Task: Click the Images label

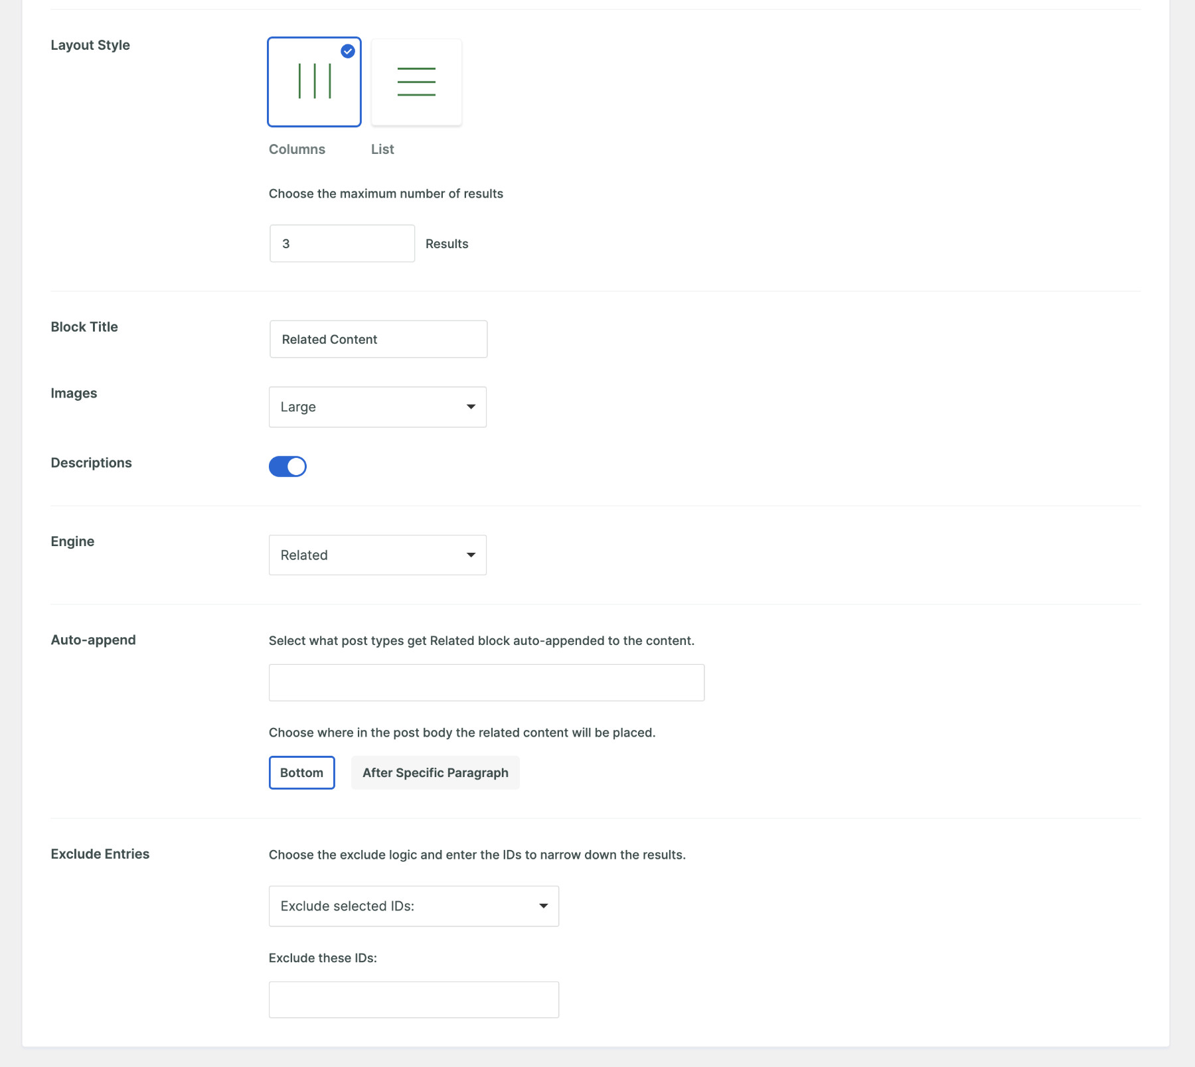Action: (74, 393)
